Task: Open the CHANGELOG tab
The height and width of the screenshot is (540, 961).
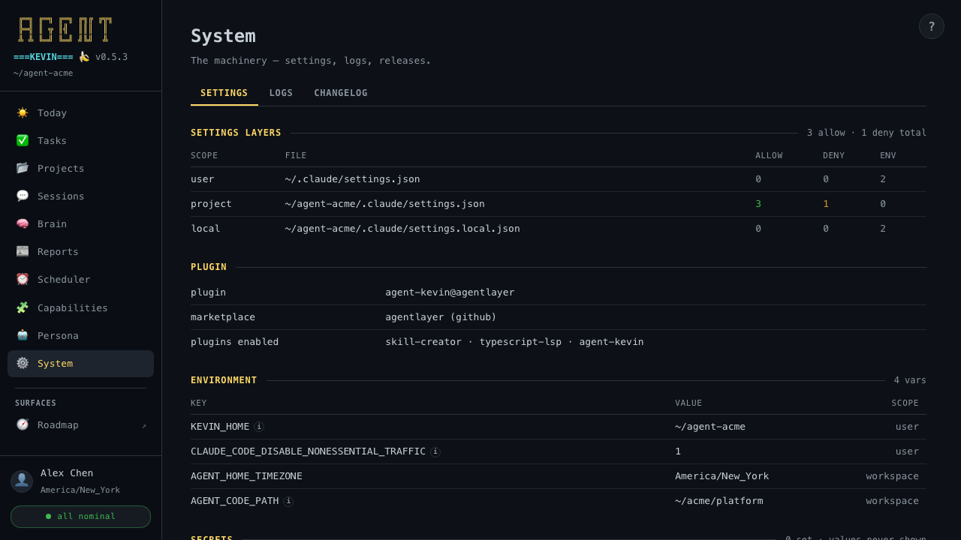Action: click(x=341, y=93)
